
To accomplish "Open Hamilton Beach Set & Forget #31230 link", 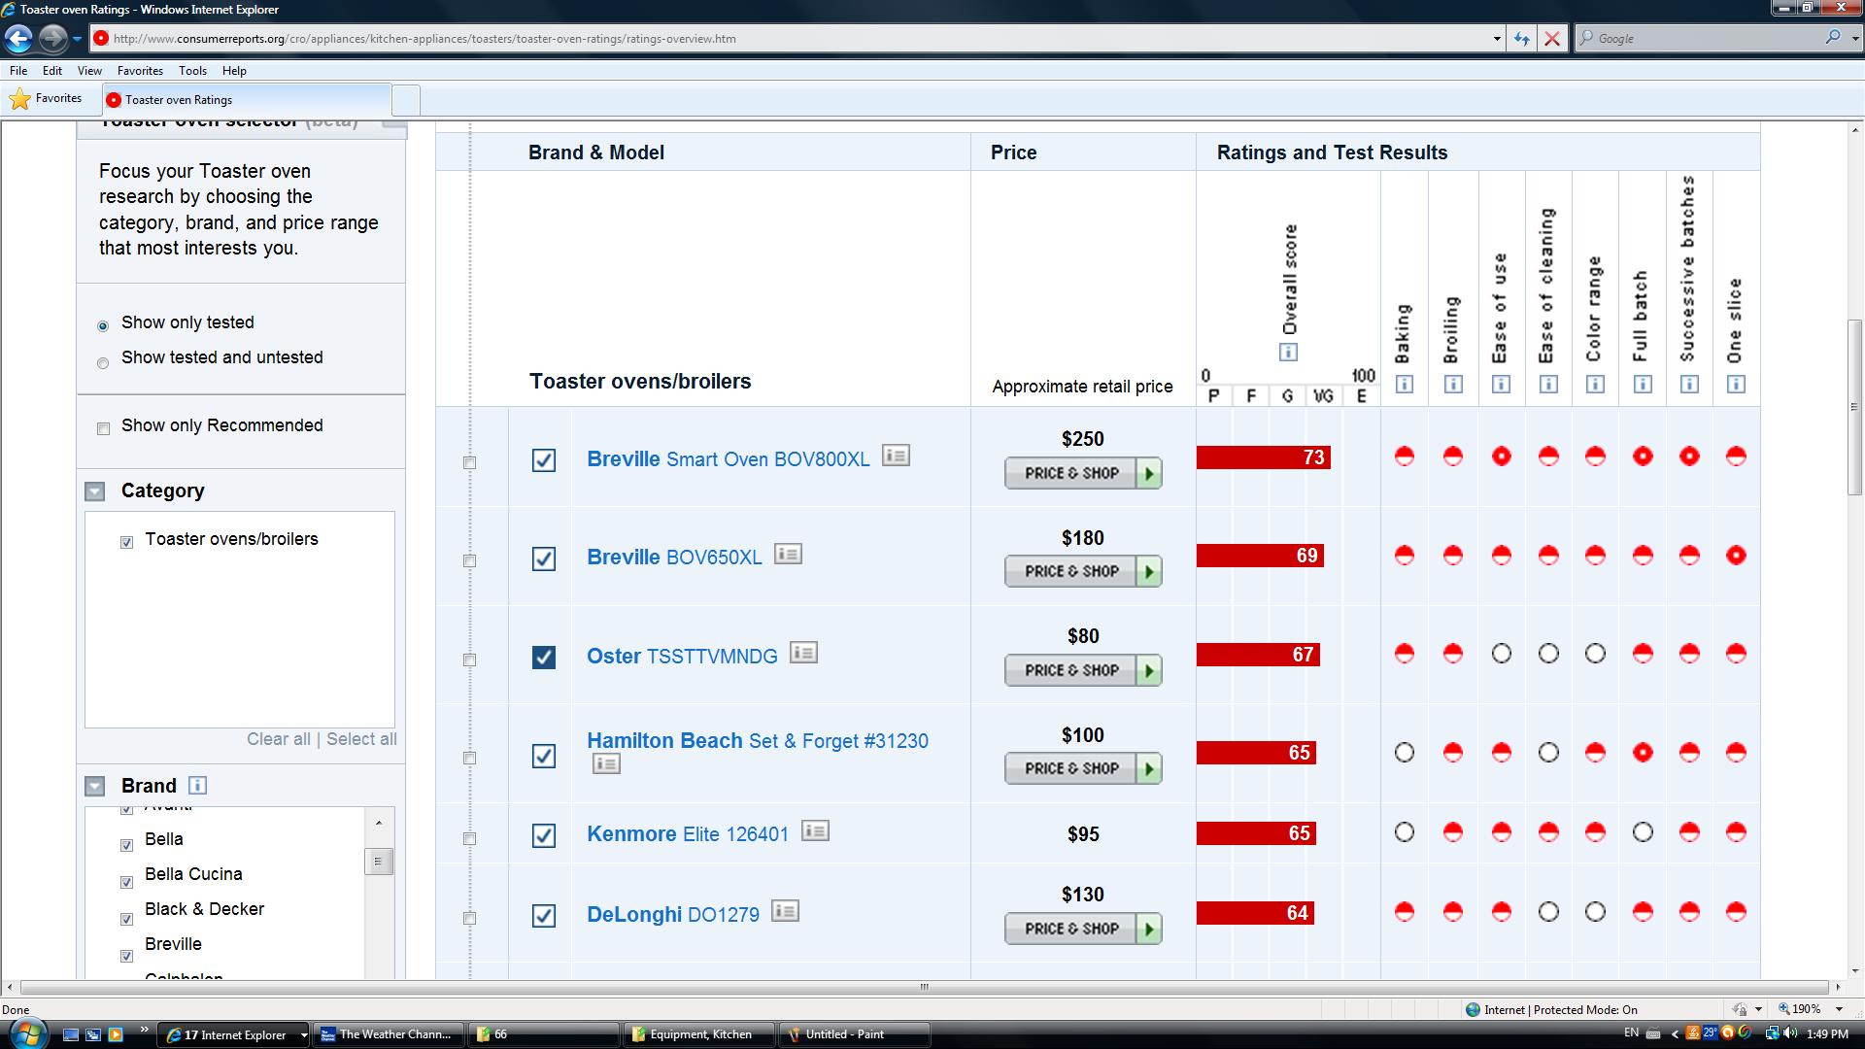I will [x=758, y=741].
